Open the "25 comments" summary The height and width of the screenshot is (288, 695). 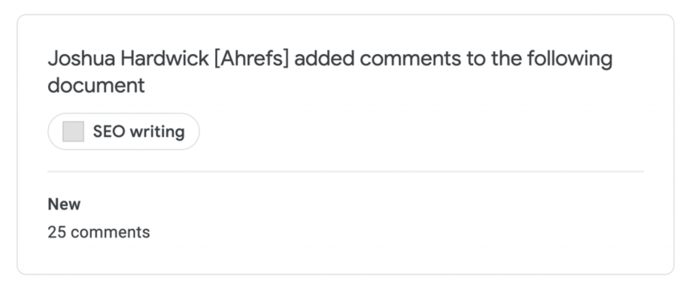(99, 232)
